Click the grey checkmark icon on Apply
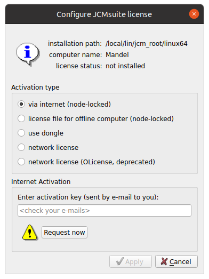This screenshot has height=279, width=209. click(120, 261)
